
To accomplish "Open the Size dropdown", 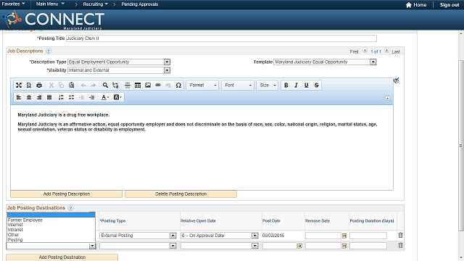I will tap(268, 86).
